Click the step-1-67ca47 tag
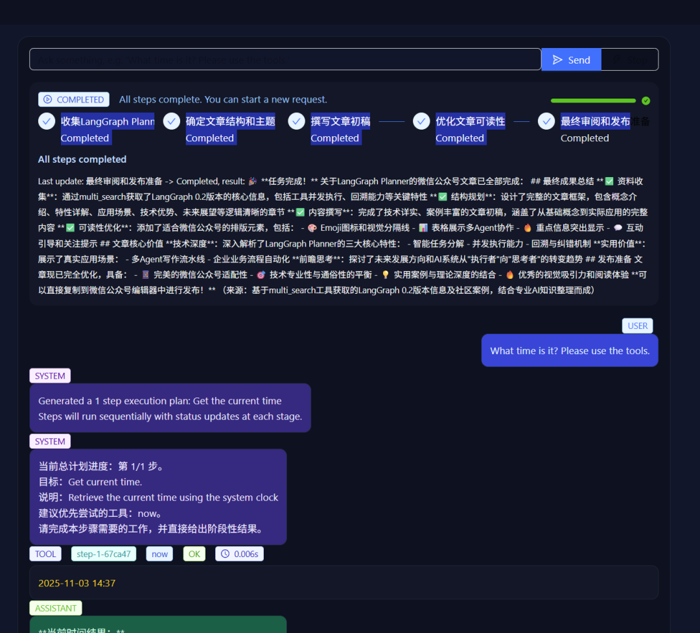Screen dimensions: 700x633 click(104, 554)
